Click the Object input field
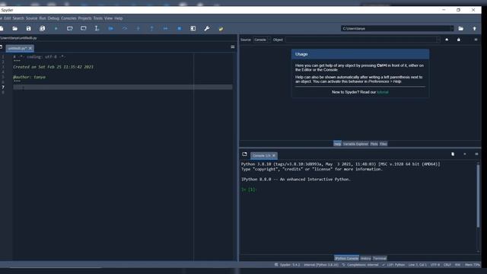The width and height of the screenshot is (487, 274). pos(363,40)
